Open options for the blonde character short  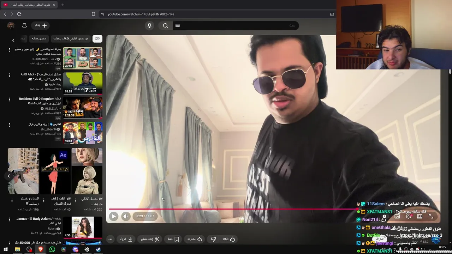(75, 200)
